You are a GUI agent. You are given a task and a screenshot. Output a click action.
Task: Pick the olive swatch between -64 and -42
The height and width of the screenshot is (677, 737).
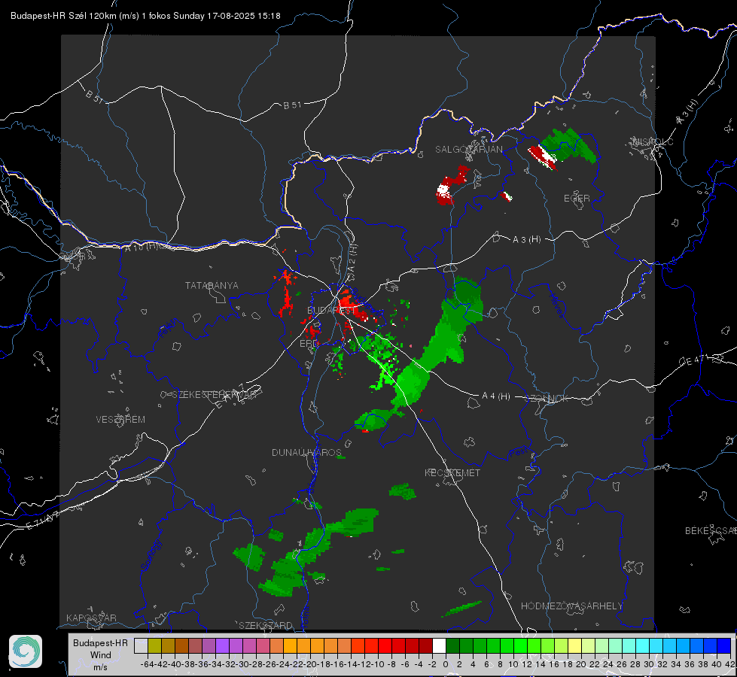coord(154,645)
